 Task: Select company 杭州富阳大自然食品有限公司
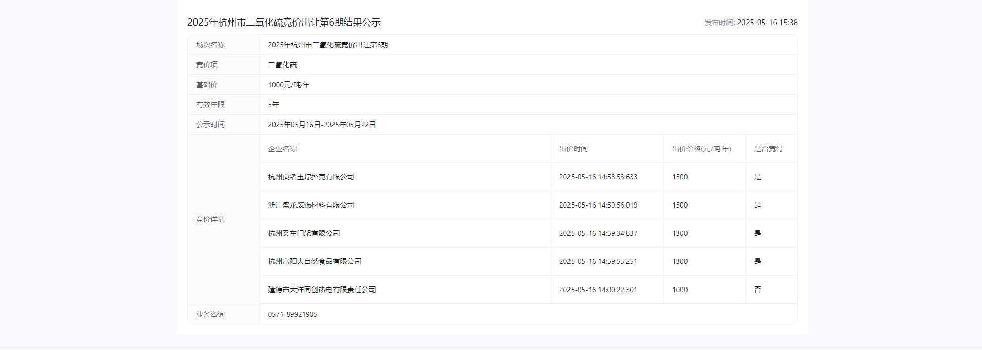[x=315, y=261]
